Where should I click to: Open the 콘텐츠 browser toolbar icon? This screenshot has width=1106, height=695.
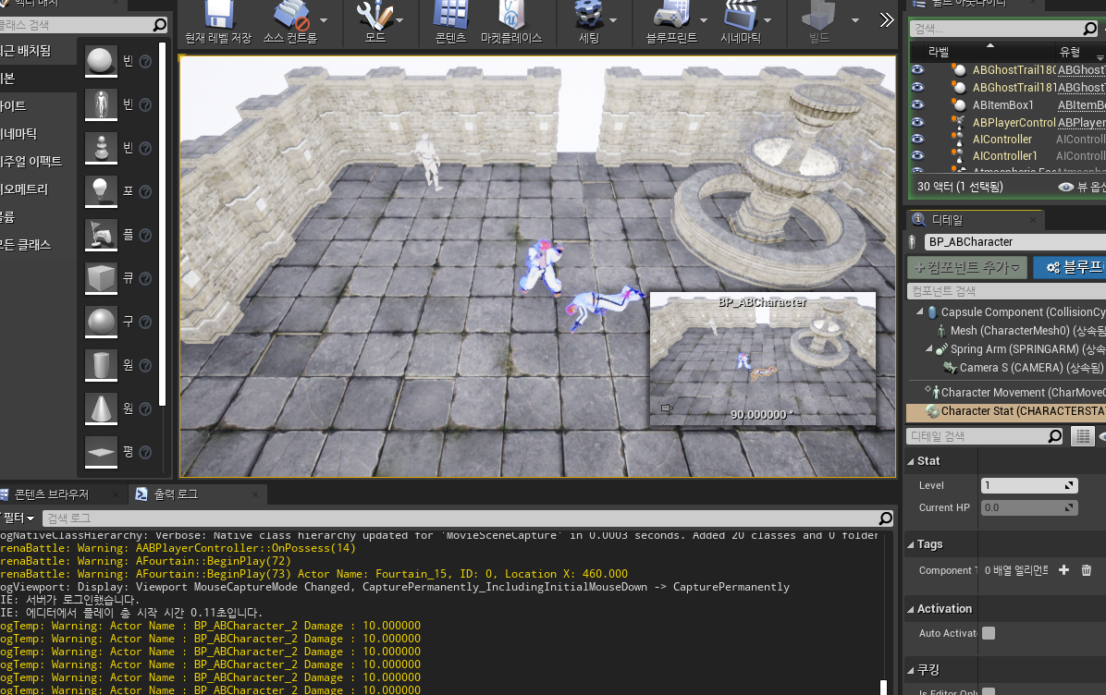point(450,14)
